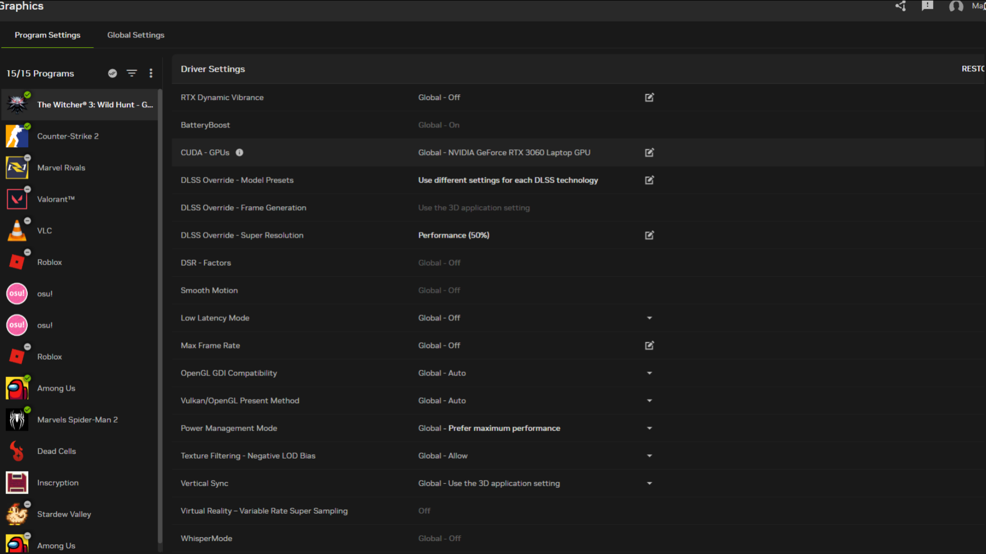The image size is (986, 554).
Task: Select Inscryption floppy icon
Action: click(17, 483)
